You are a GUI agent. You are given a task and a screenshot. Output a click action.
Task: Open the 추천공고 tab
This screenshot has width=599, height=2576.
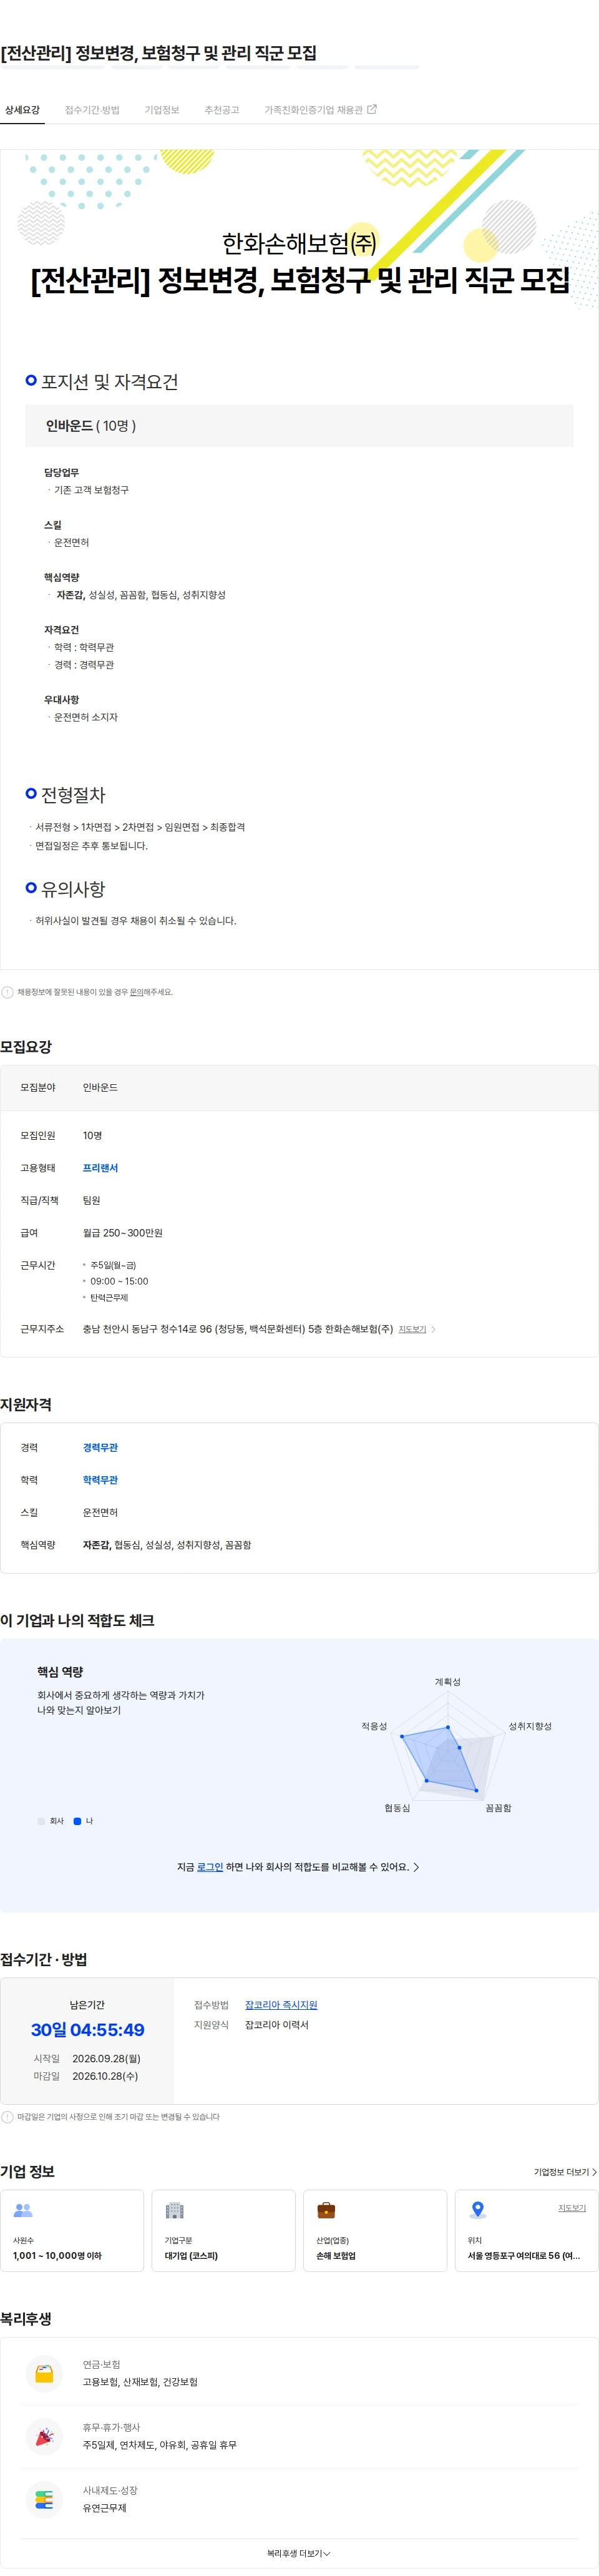click(x=222, y=110)
